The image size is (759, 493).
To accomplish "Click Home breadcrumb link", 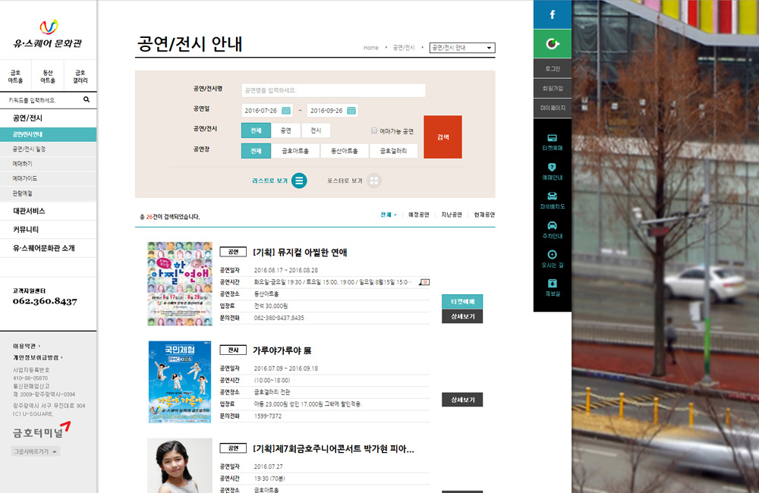I will tap(371, 48).
